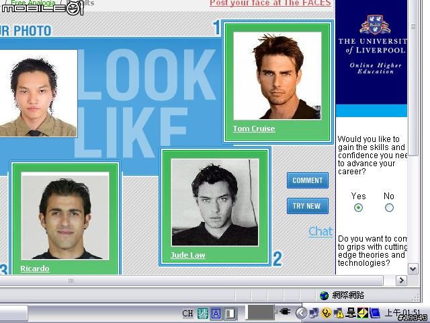Click 'Post your face at The FACES' link

click(x=270, y=3)
